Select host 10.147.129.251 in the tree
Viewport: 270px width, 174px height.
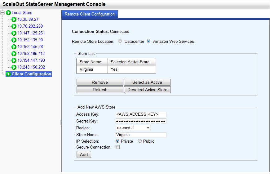point(31,33)
